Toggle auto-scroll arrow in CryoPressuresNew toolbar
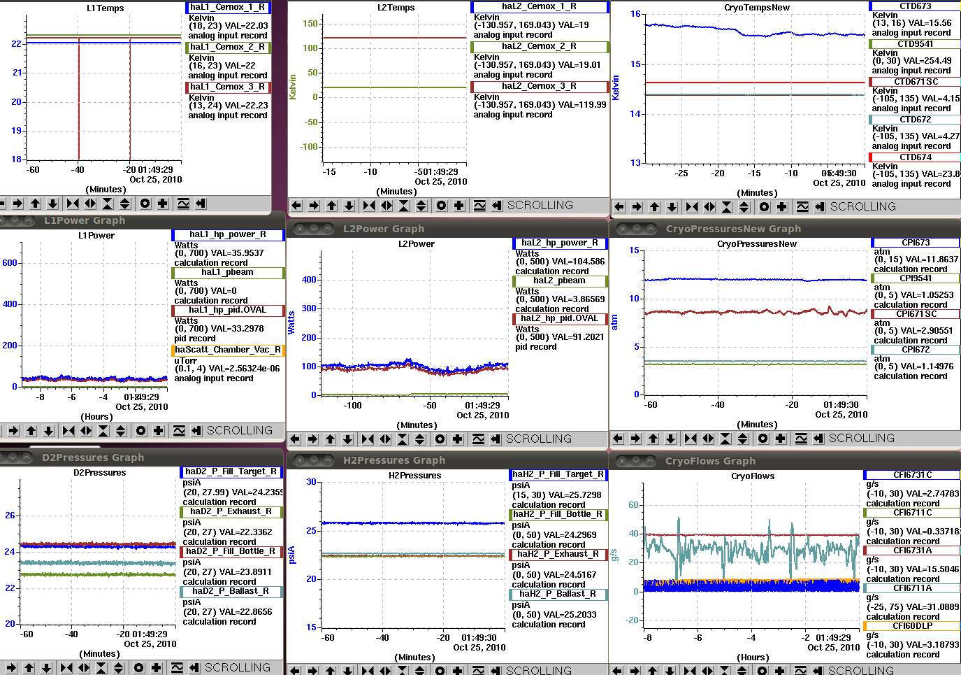 point(818,439)
